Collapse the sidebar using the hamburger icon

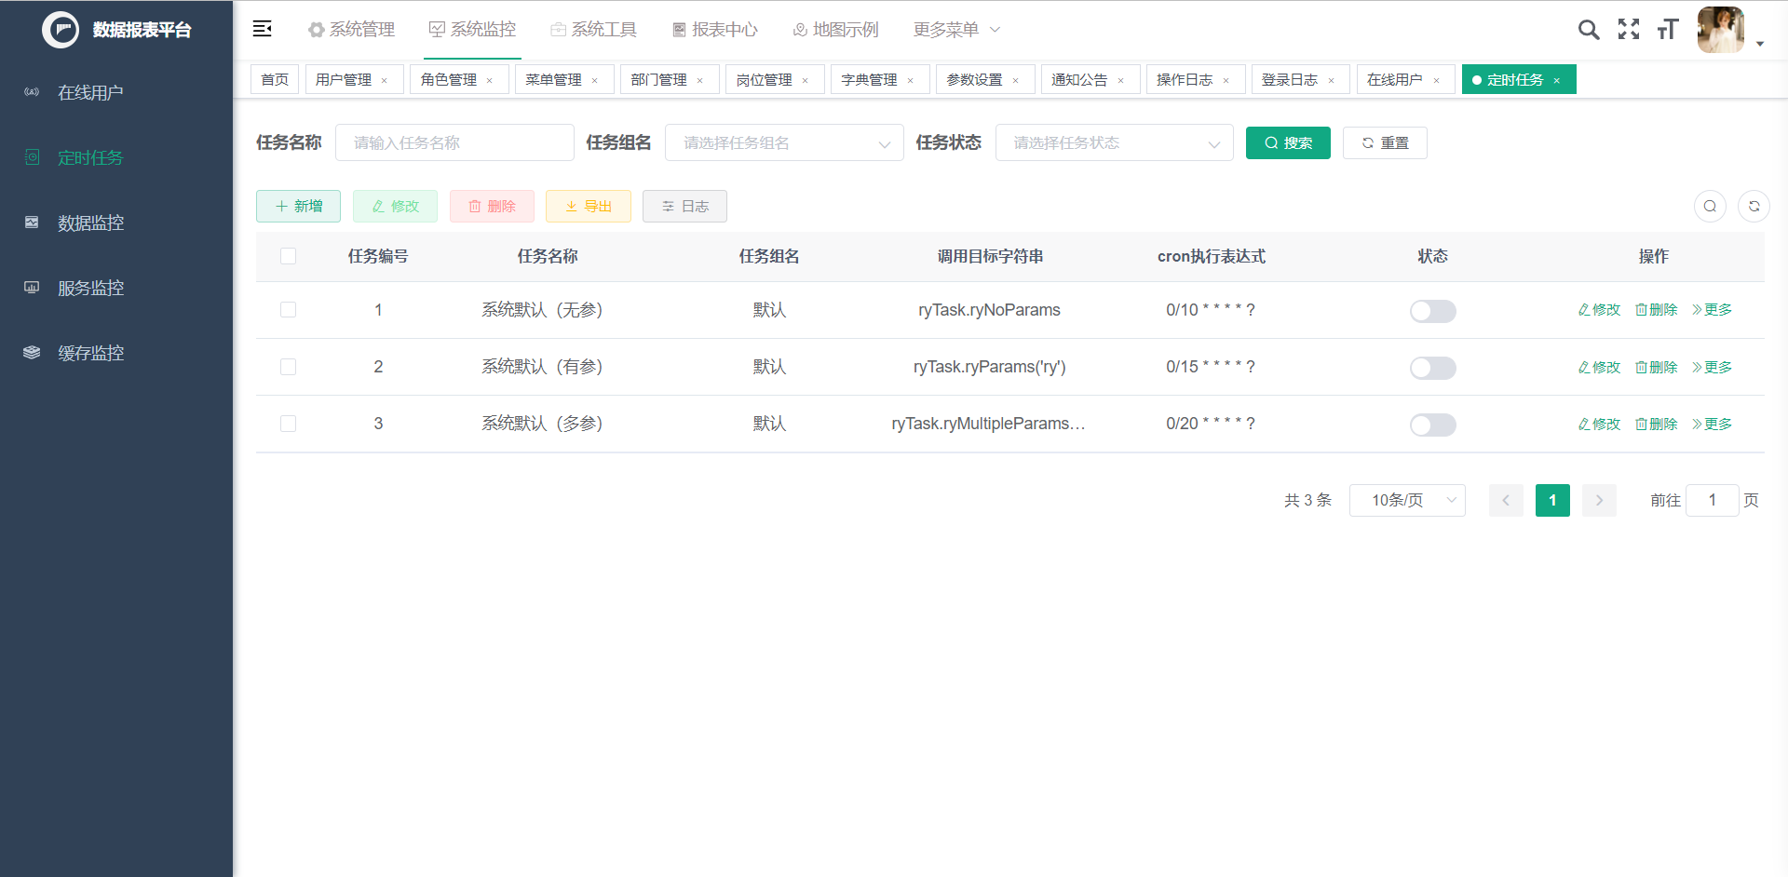tap(262, 29)
